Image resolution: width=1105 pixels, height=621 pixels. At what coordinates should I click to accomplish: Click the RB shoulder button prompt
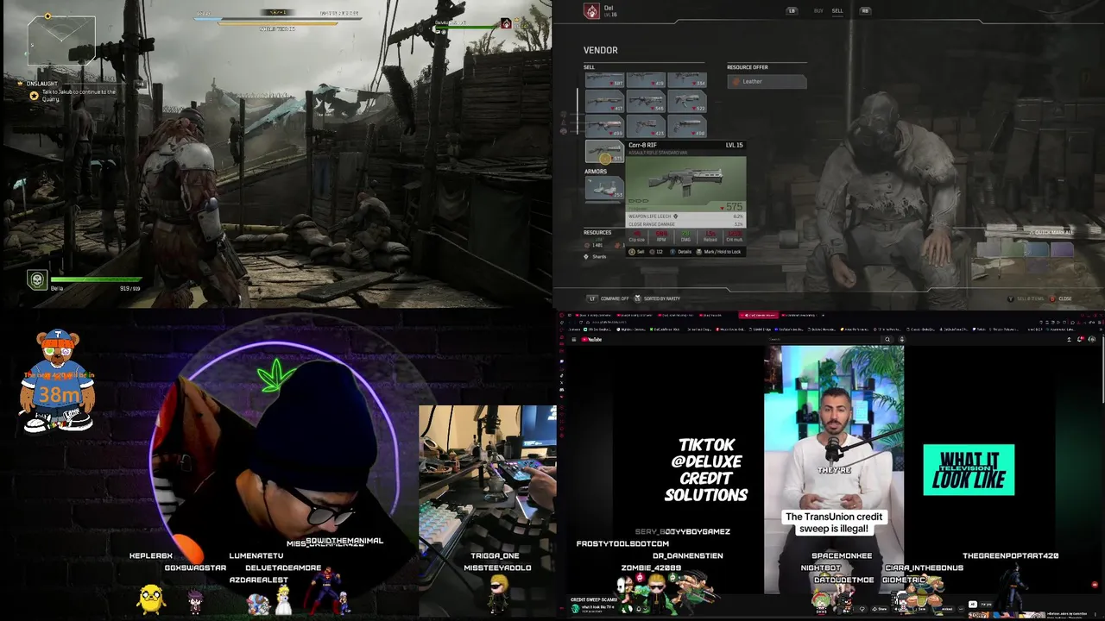865,10
